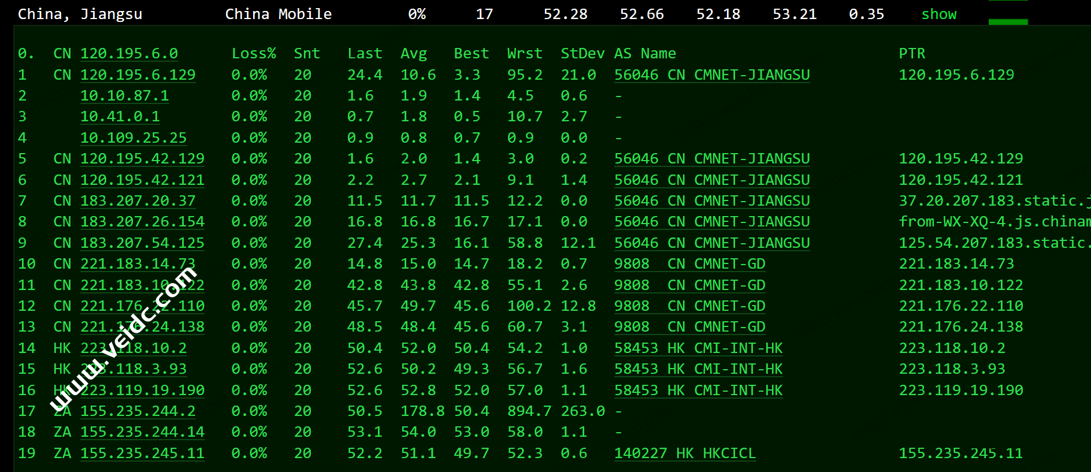
Task: Click the PTR value 221.183.10.122
Action: click(x=961, y=285)
